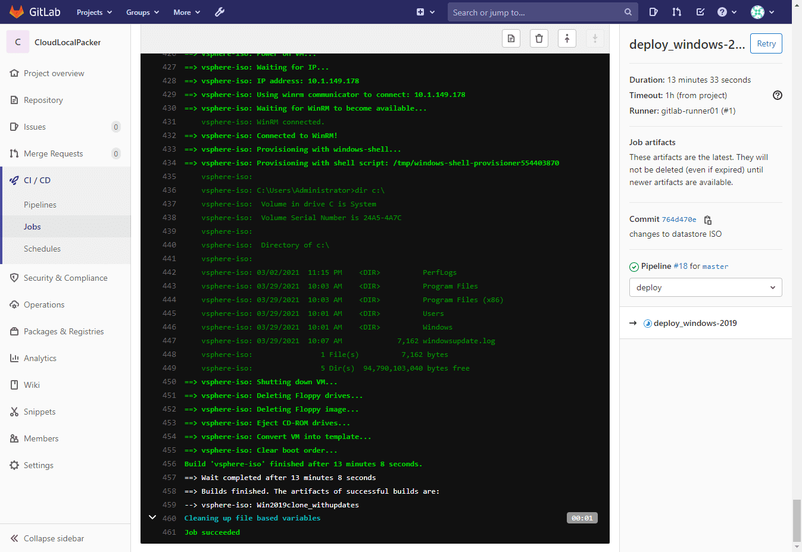This screenshot has width=802, height=552.
Task: Collapse the log section at line 460
Action: (152, 517)
